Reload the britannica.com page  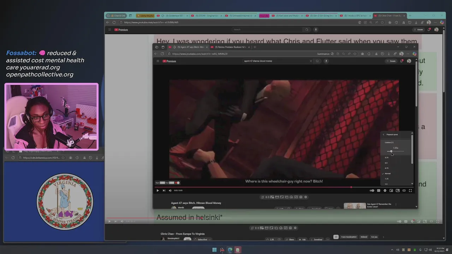[x=13, y=158]
